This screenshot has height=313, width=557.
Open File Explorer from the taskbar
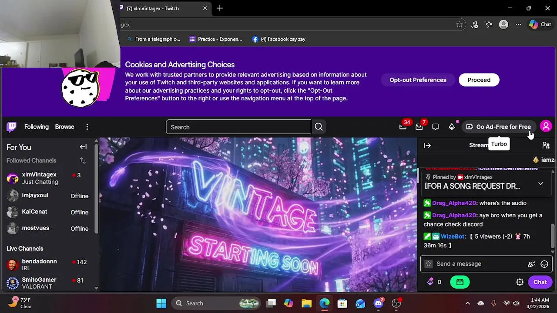coord(306,303)
